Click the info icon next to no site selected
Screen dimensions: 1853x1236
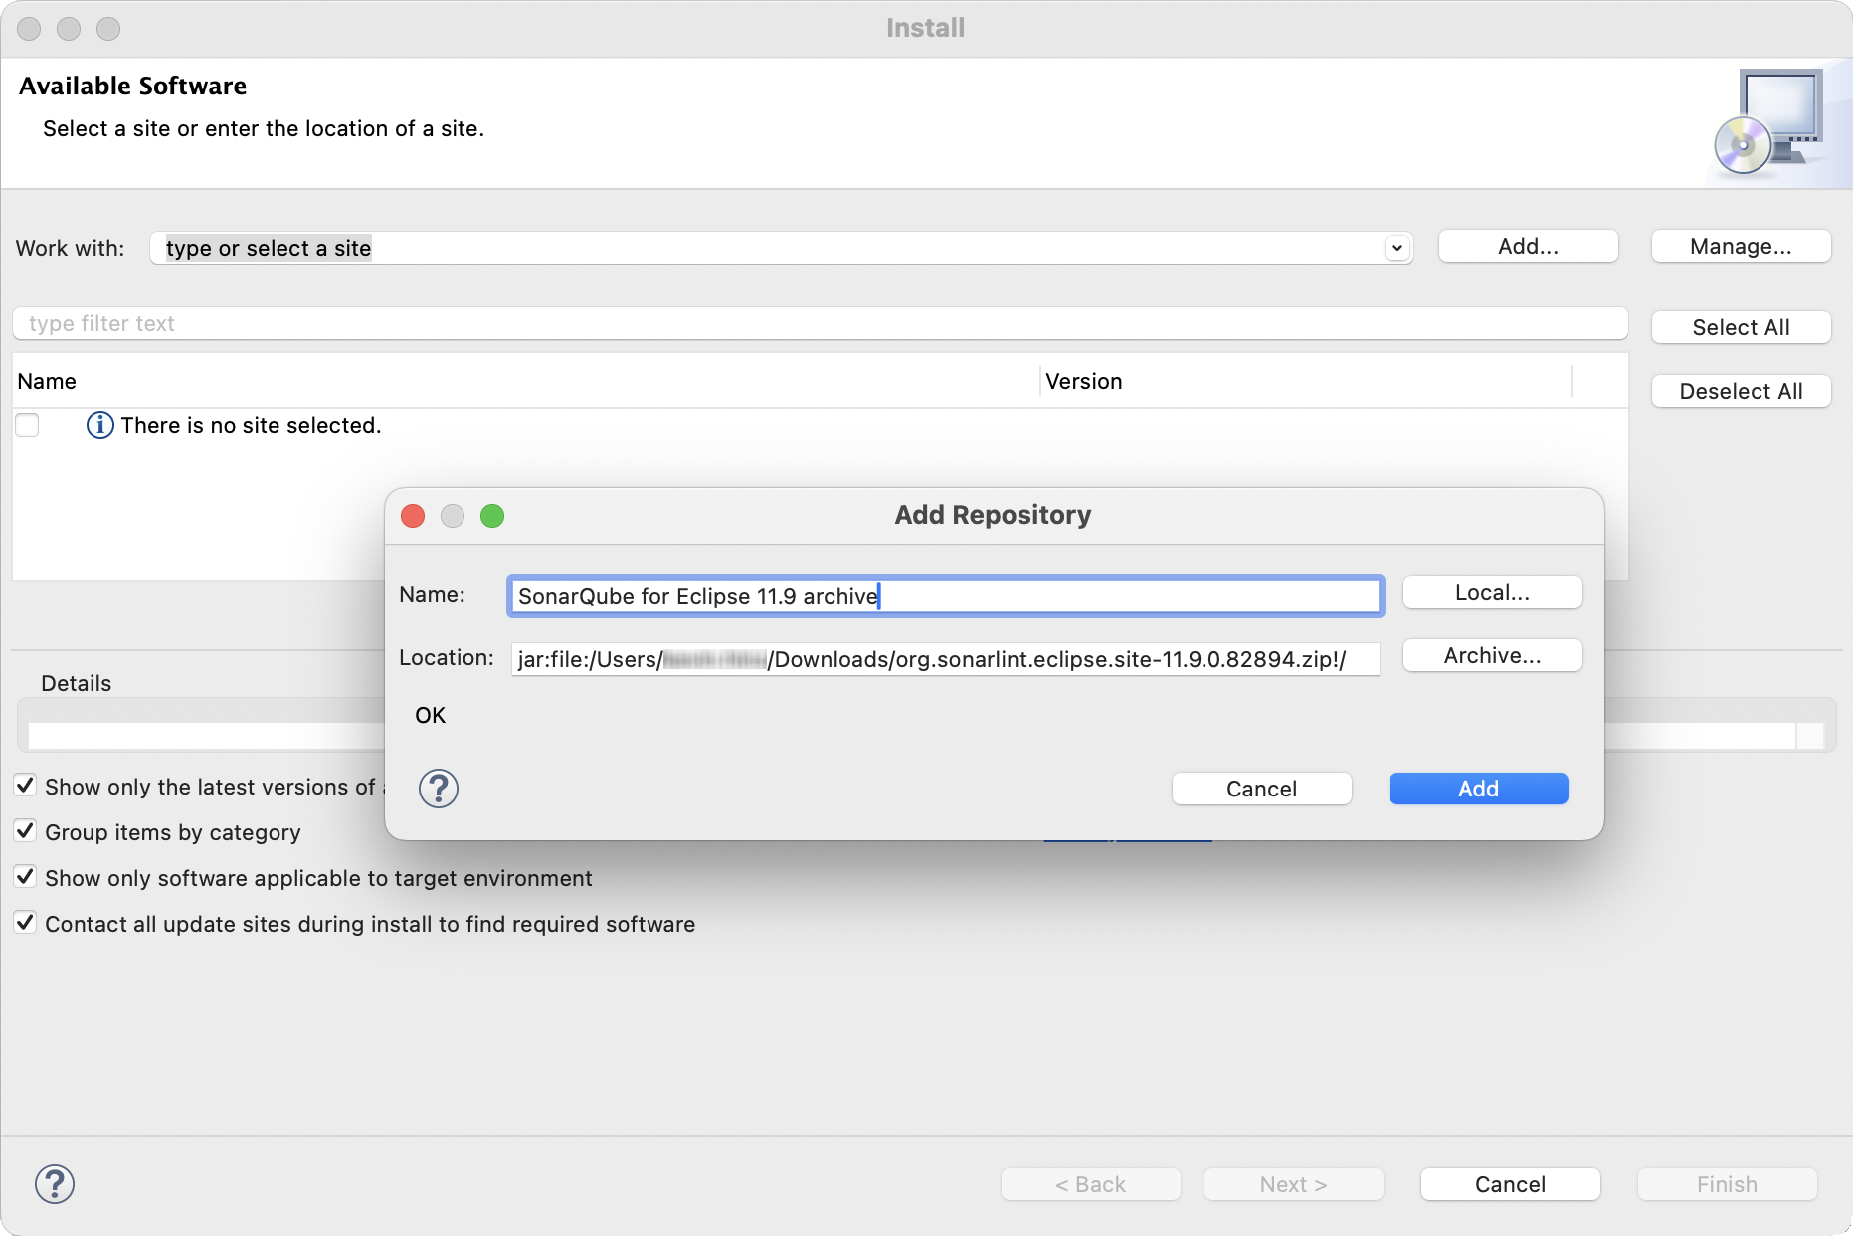point(99,425)
